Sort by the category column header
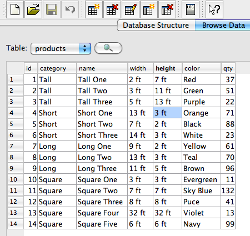Screen dimensions: 250x236 (x=57, y=68)
